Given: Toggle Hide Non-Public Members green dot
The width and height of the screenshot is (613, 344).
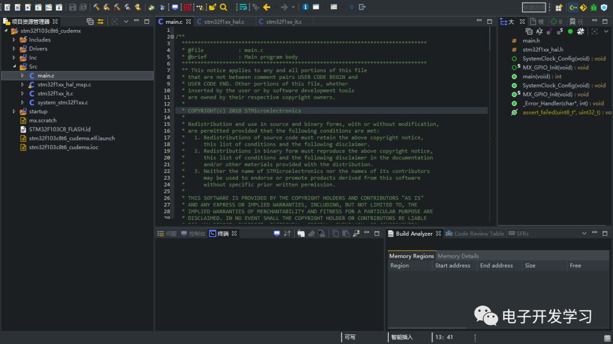Looking at the screenshot, I should [x=570, y=31].
